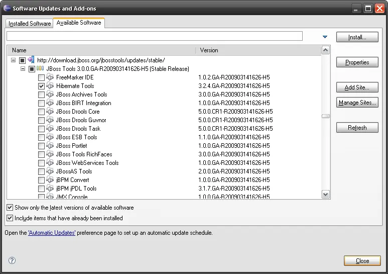The height and width of the screenshot is (274, 388).
Task: Check the JBoss Drools Core checkbox
Action: pos(41,112)
